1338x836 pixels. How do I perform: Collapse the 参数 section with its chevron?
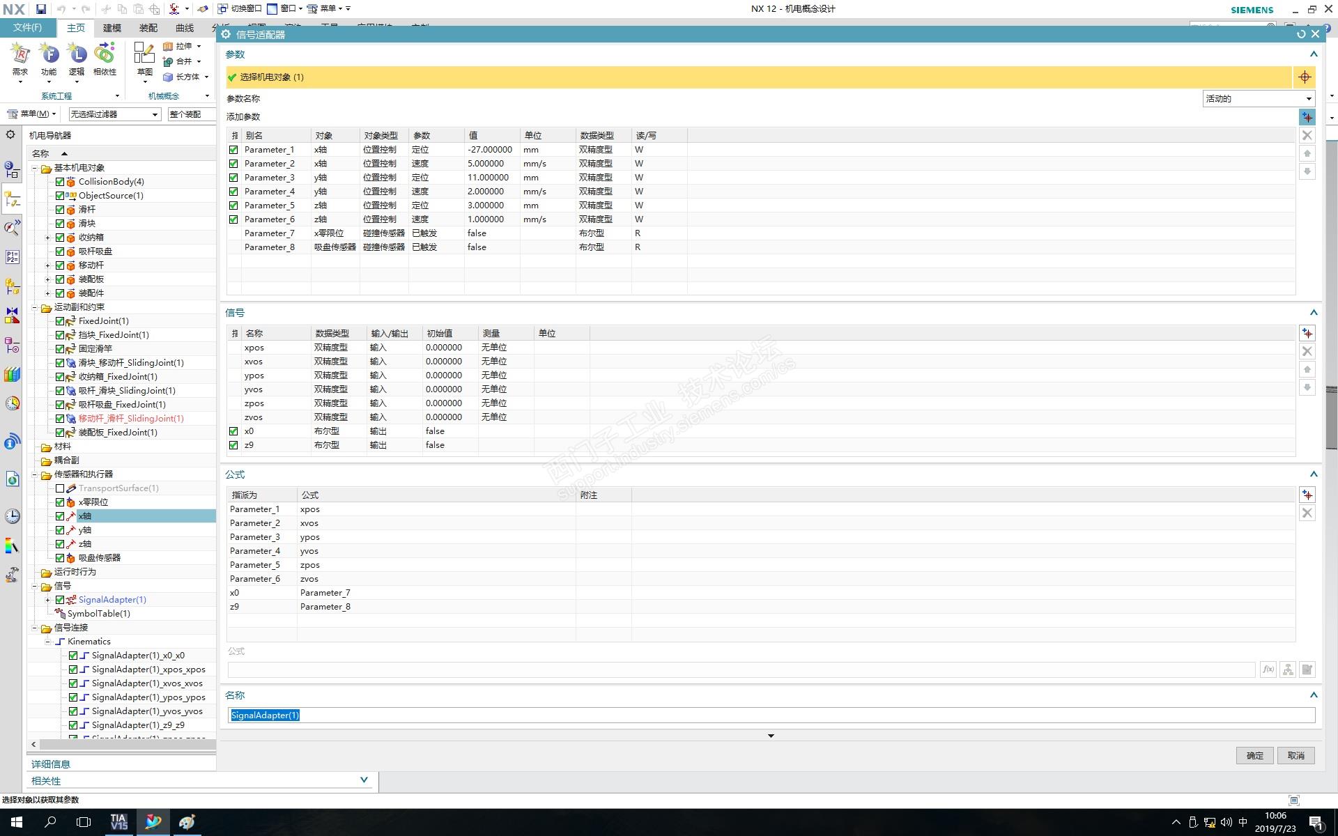pyautogui.click(x=1314, y=54)
